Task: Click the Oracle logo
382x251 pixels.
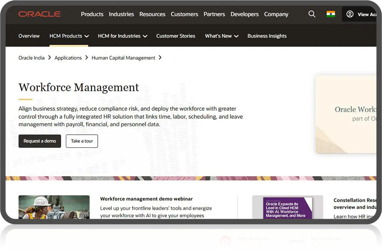Action: pos(39,14)
